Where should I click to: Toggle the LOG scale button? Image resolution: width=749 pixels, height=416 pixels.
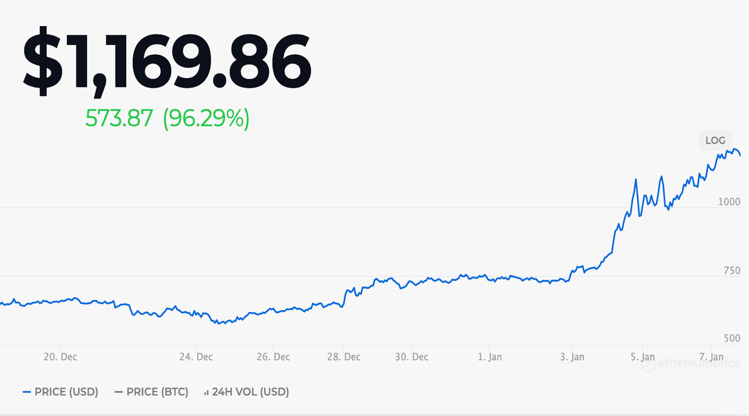pyautogui.click(x=715, y=141)
